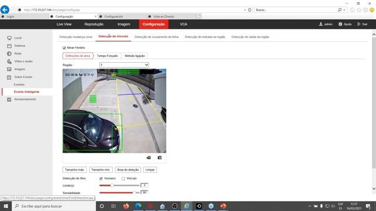Click the search magnifier icon in Buscar box
The height and width of the screenshot is (211, 376).
340,10
